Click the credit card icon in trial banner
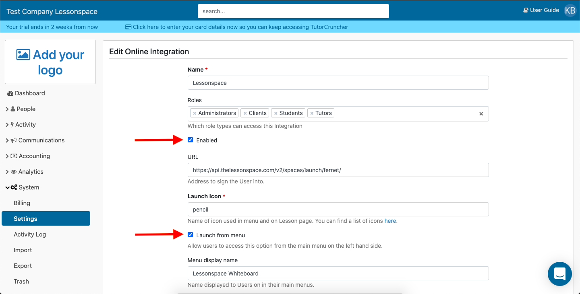Image resolution: width=580 pixels, height=294 pixels. click(128, 27)
